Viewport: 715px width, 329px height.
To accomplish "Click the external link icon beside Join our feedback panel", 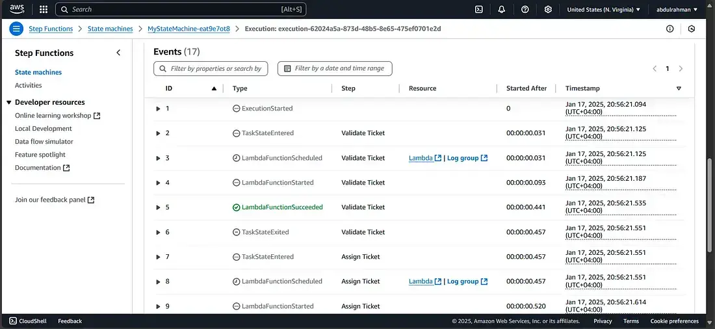I will pos(91,200).
